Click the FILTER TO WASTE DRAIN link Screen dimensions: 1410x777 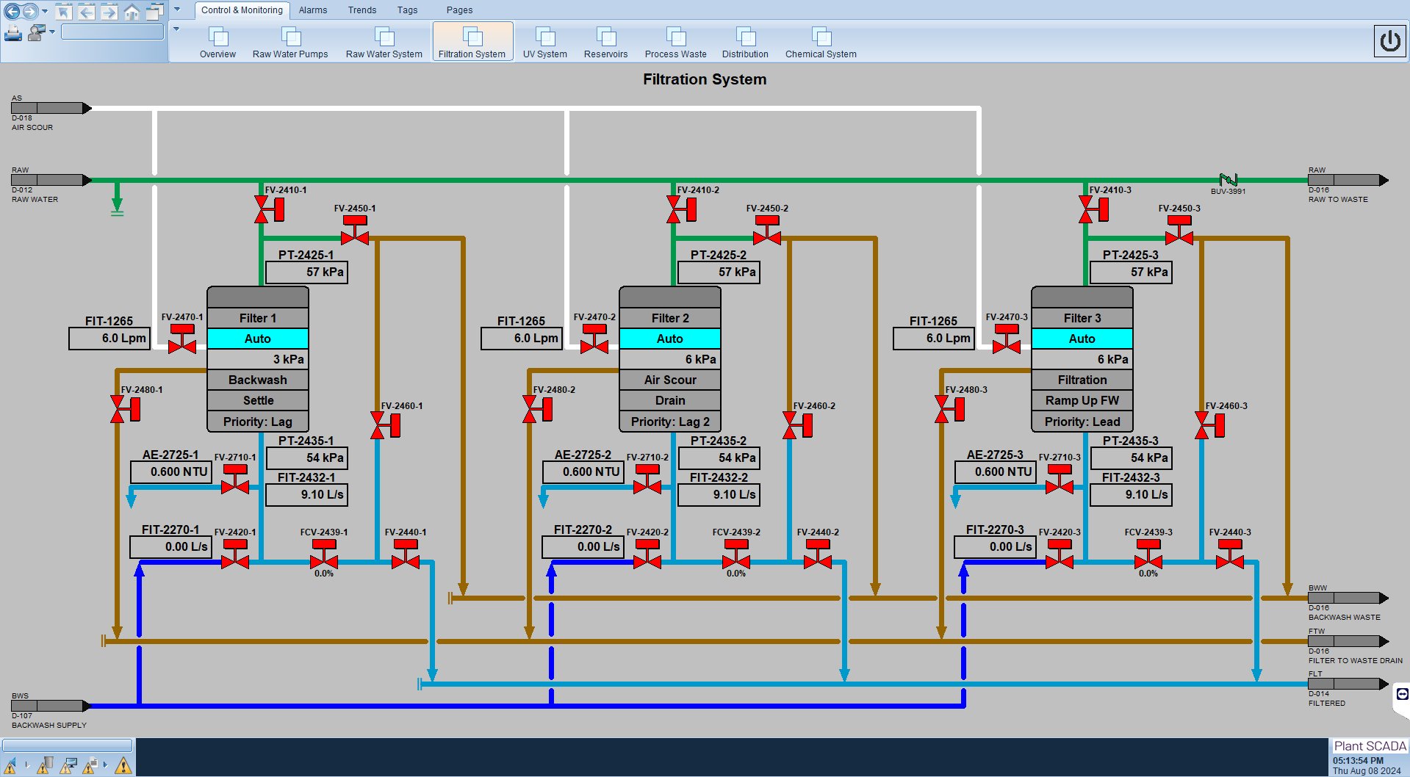pos(1348,641)
